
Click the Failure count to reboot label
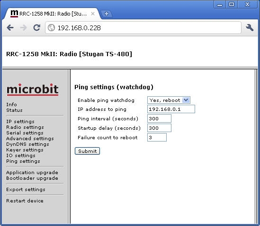click(108, 137)
